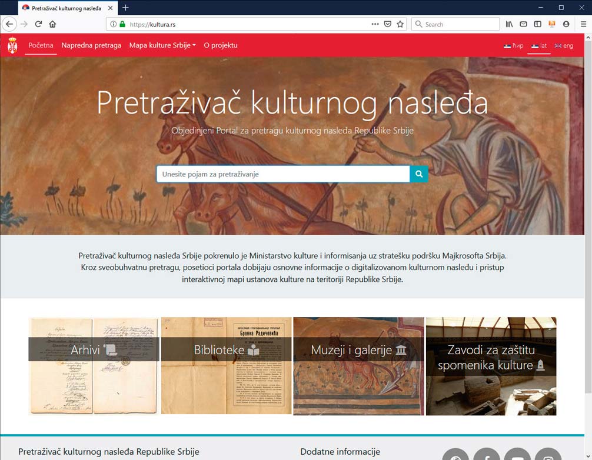Open the Firefox hamburger menu
The width and height of the screenshot is (592, 460).
click(583, 24)
